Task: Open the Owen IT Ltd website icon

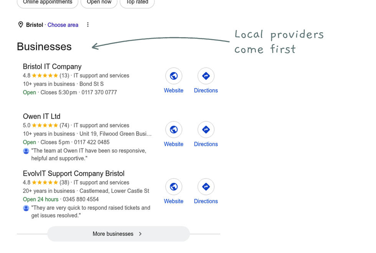Action: 173,130
